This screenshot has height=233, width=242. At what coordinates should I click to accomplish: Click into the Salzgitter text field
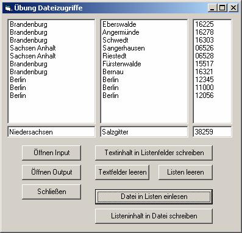click(x=144, y=132)
